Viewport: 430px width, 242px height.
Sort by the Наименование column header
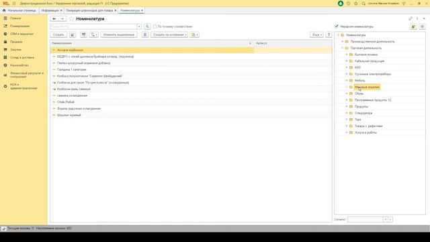click(152, 43)
